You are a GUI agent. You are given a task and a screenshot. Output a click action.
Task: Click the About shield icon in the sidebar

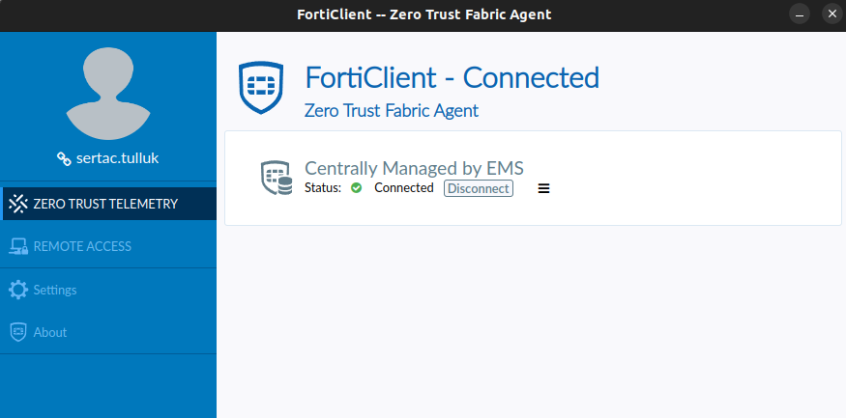pyautogui.click(x=17, y=332)
